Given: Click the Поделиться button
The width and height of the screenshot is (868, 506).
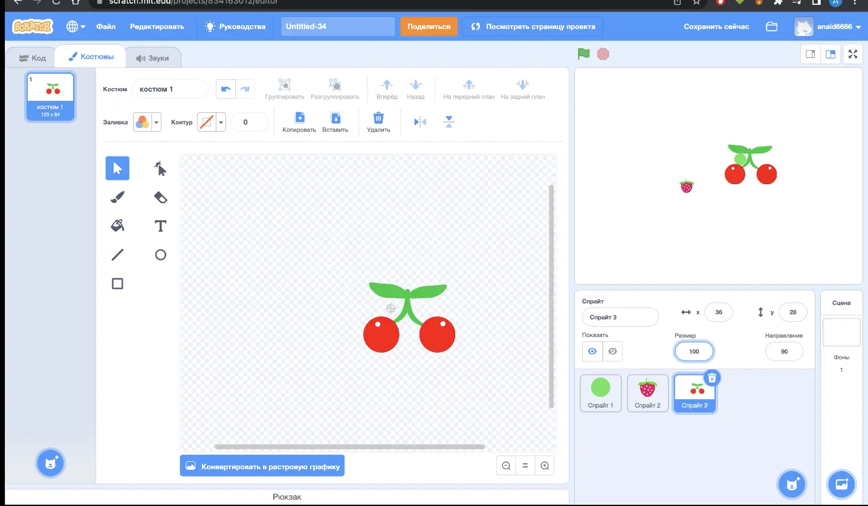Looking at the screenshot, I should 429,27.
